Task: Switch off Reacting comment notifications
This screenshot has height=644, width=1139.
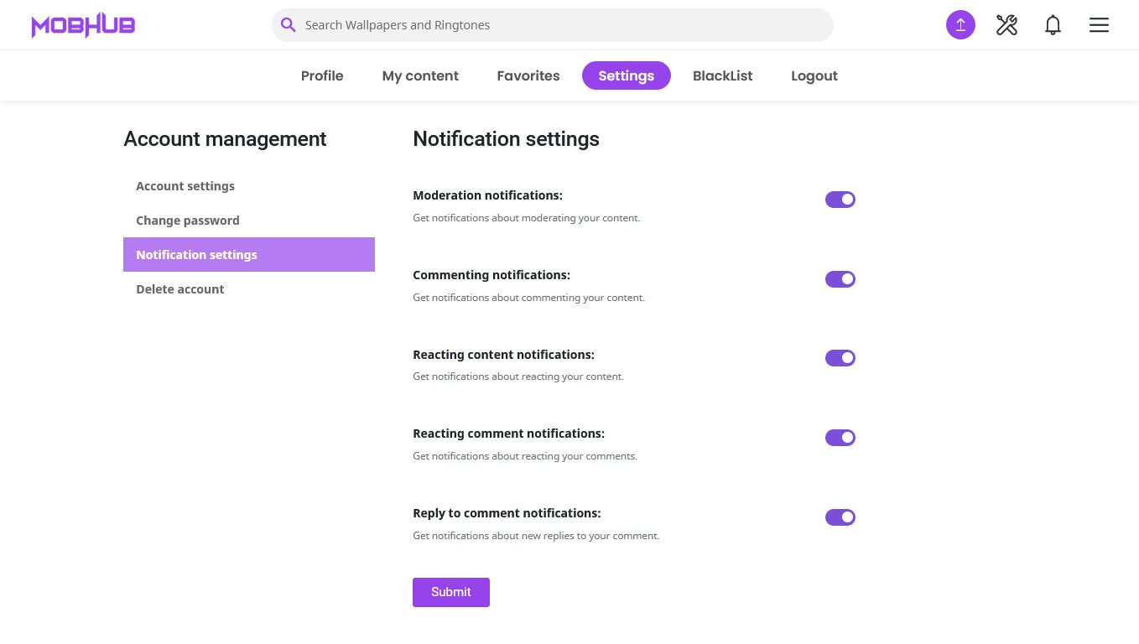Action: point(840,438)
